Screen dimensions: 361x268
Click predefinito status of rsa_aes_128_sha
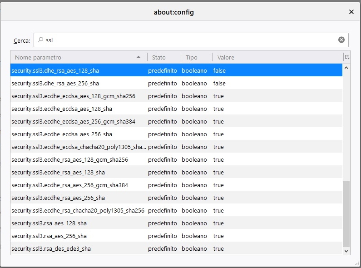click(x=162, y=223)
